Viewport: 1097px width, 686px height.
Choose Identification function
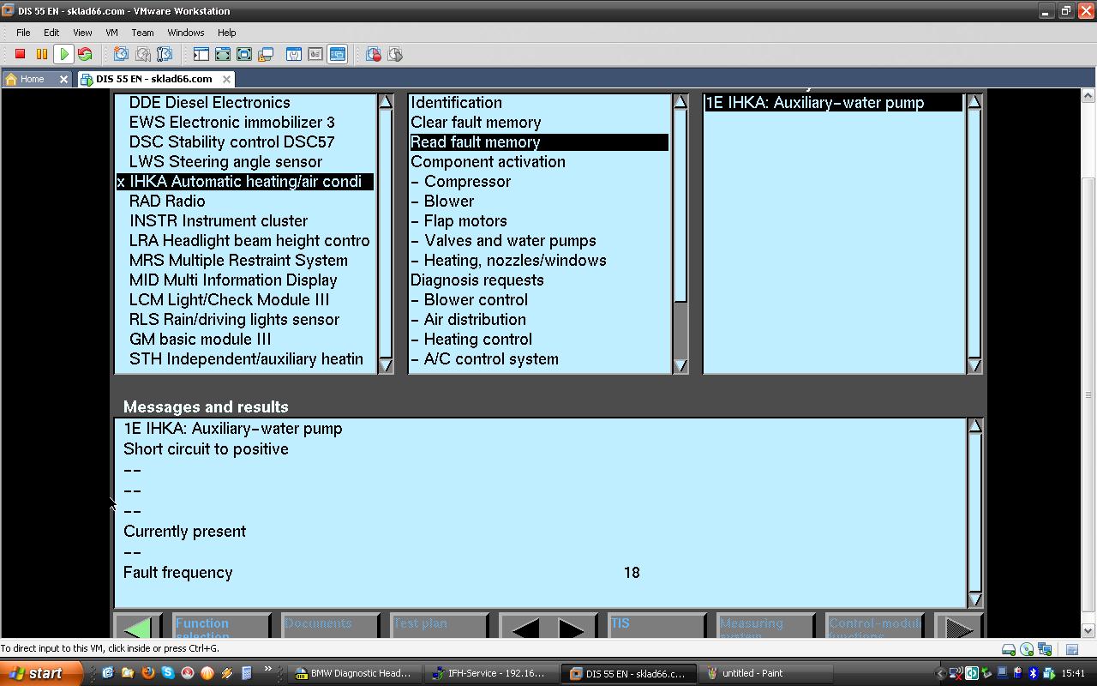click(x=539, y=103)
